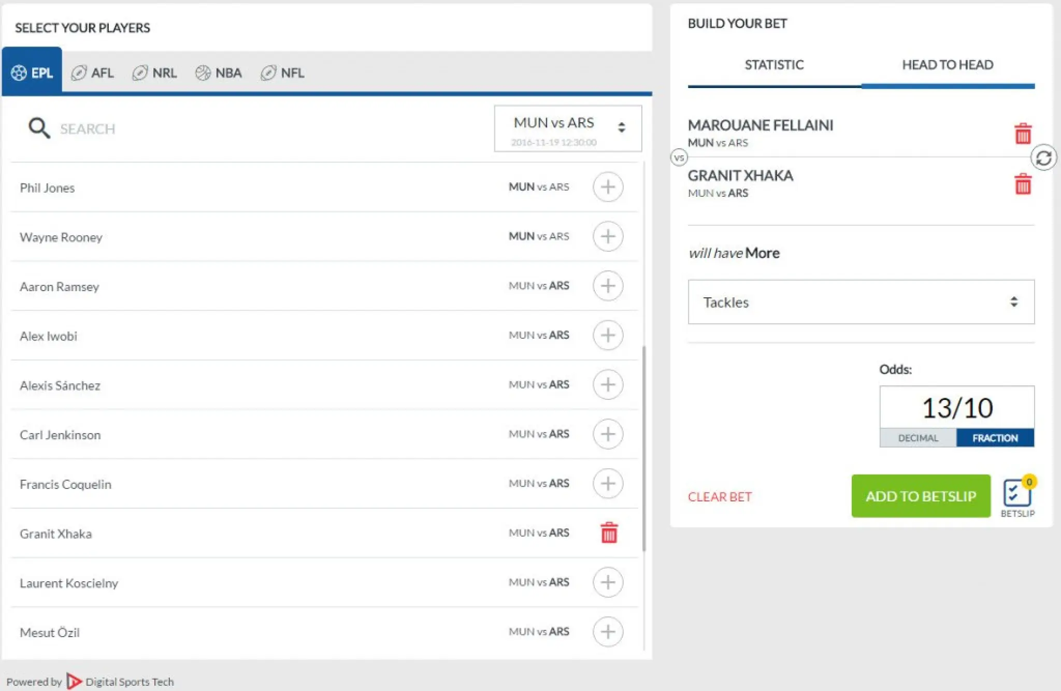Screen dimensions: 1061x691
Task: Select the Carl Jenkinson player name
Action: pyautogui.click(x=60, y=435)
